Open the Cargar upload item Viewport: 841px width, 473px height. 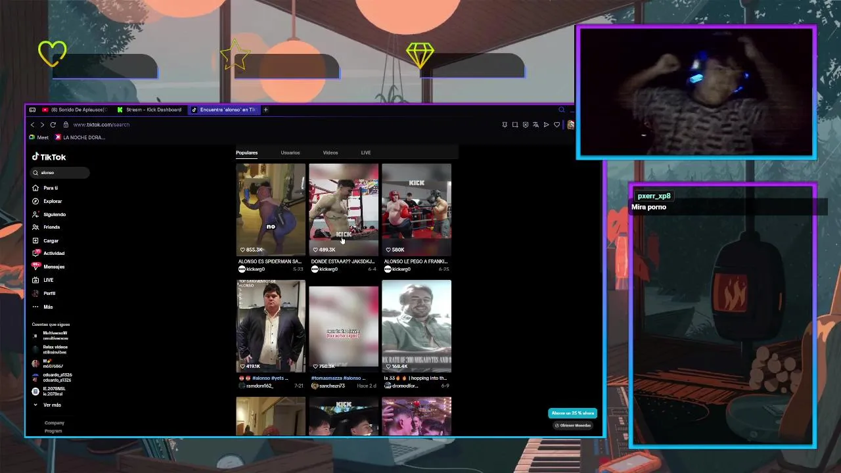45,240
